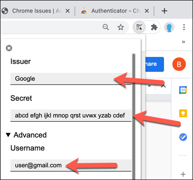Close the Authenticator add-account panel

(x=9, y=48)
